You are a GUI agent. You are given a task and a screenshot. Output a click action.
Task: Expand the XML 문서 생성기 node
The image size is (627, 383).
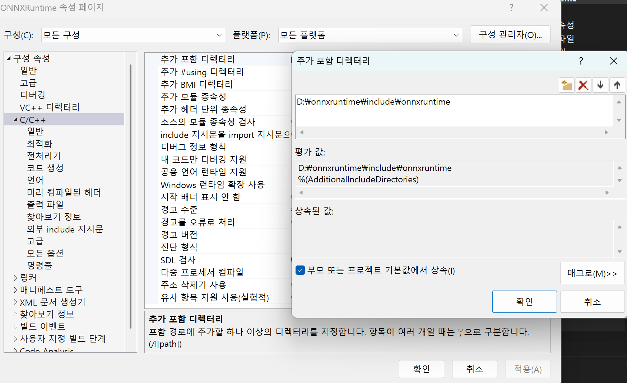[x=15, y=302]
